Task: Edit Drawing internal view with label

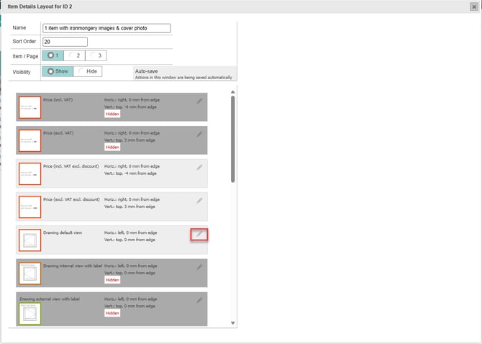Action: [200, 266]
